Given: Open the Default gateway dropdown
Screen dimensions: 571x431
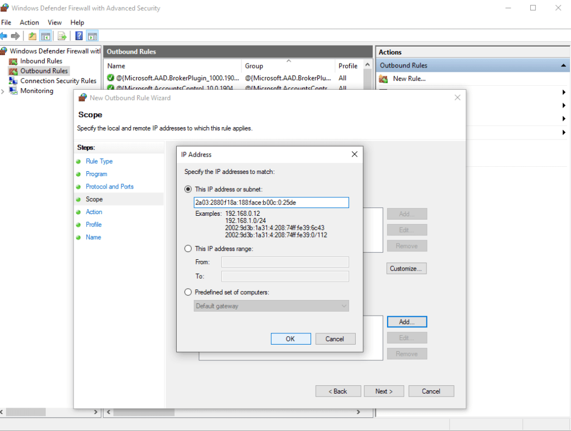Looking at the screenshot, I should [x=272, y=306].
